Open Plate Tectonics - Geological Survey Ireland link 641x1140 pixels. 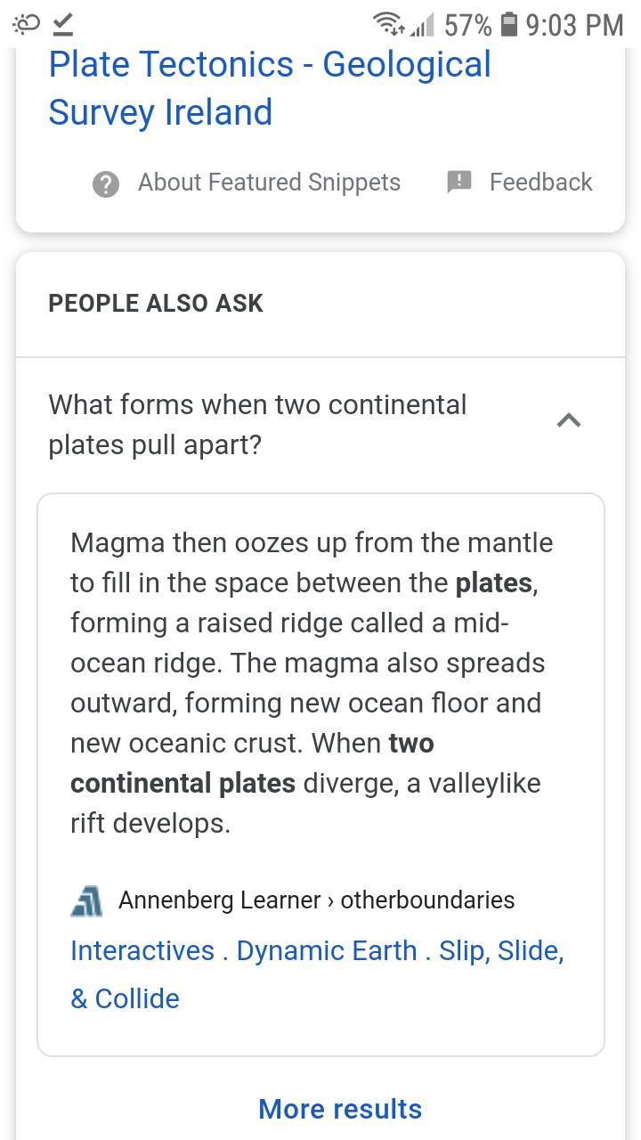(269, 88)
